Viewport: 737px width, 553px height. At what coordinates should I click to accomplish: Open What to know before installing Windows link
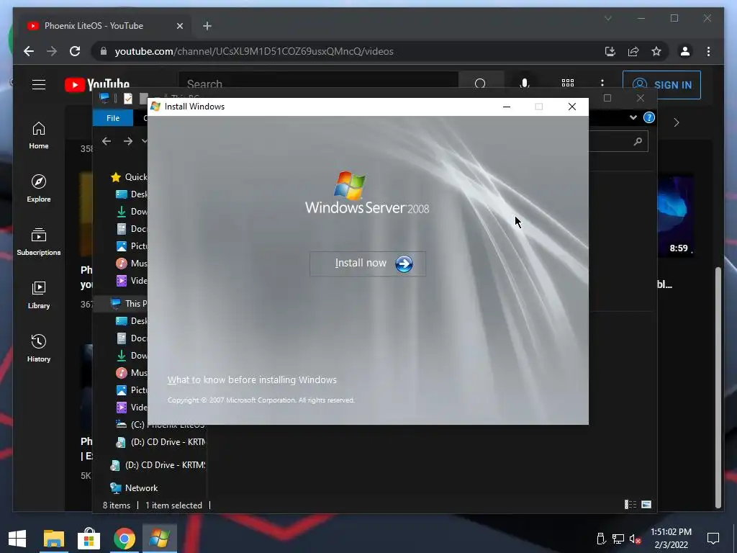point(252,380)
